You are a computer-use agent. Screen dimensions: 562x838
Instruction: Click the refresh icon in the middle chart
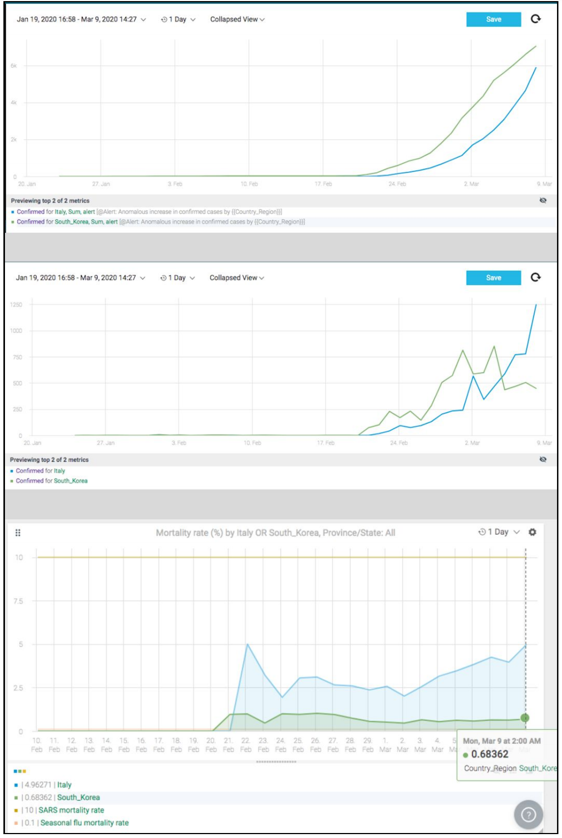535,277
